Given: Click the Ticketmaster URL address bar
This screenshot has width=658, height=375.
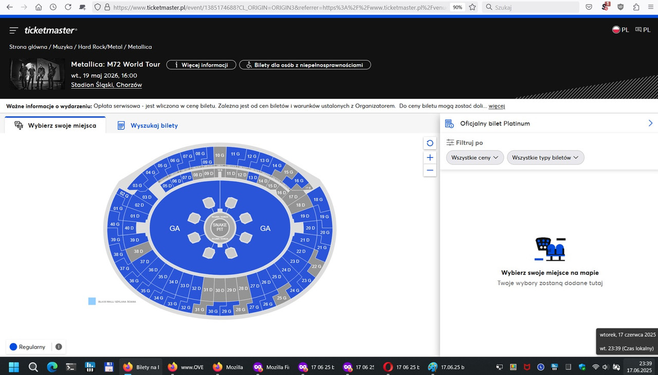Looking at the screenshot, I should tap(279, 7).
